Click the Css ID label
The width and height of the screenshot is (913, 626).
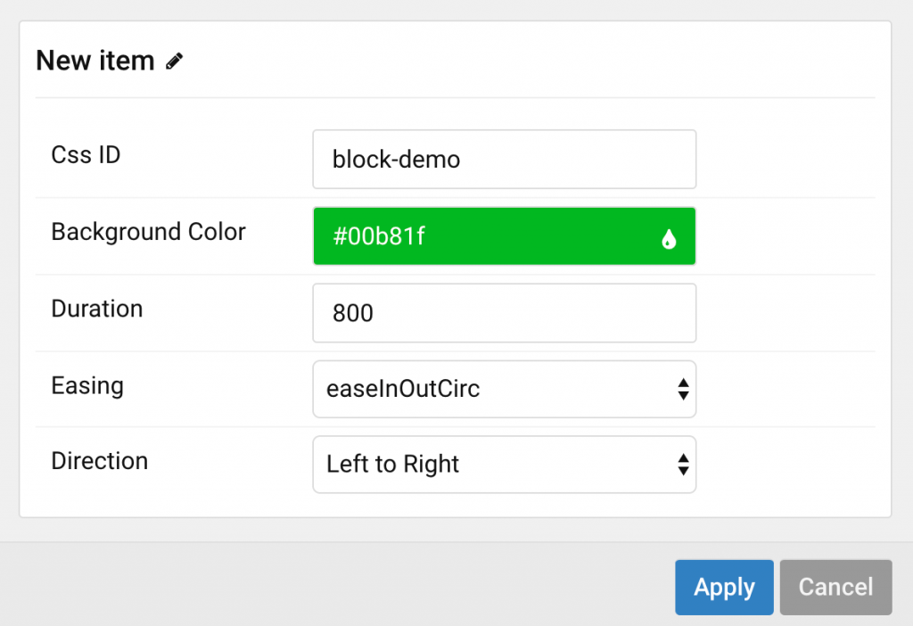click(x=86, y=154)
